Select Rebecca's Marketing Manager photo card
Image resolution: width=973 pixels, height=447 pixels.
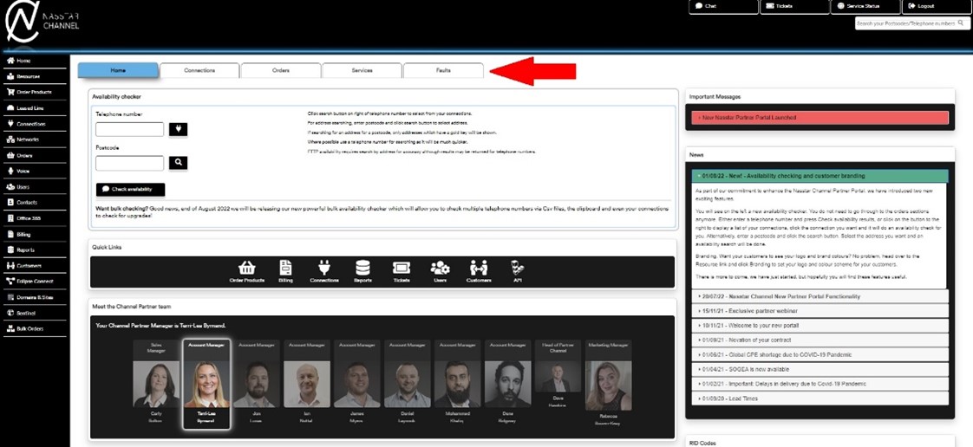coord(608,385)
